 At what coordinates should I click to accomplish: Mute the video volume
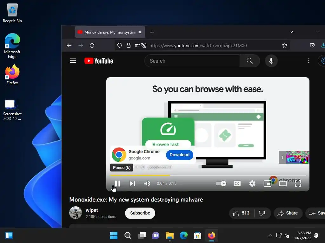coord(147,183)
